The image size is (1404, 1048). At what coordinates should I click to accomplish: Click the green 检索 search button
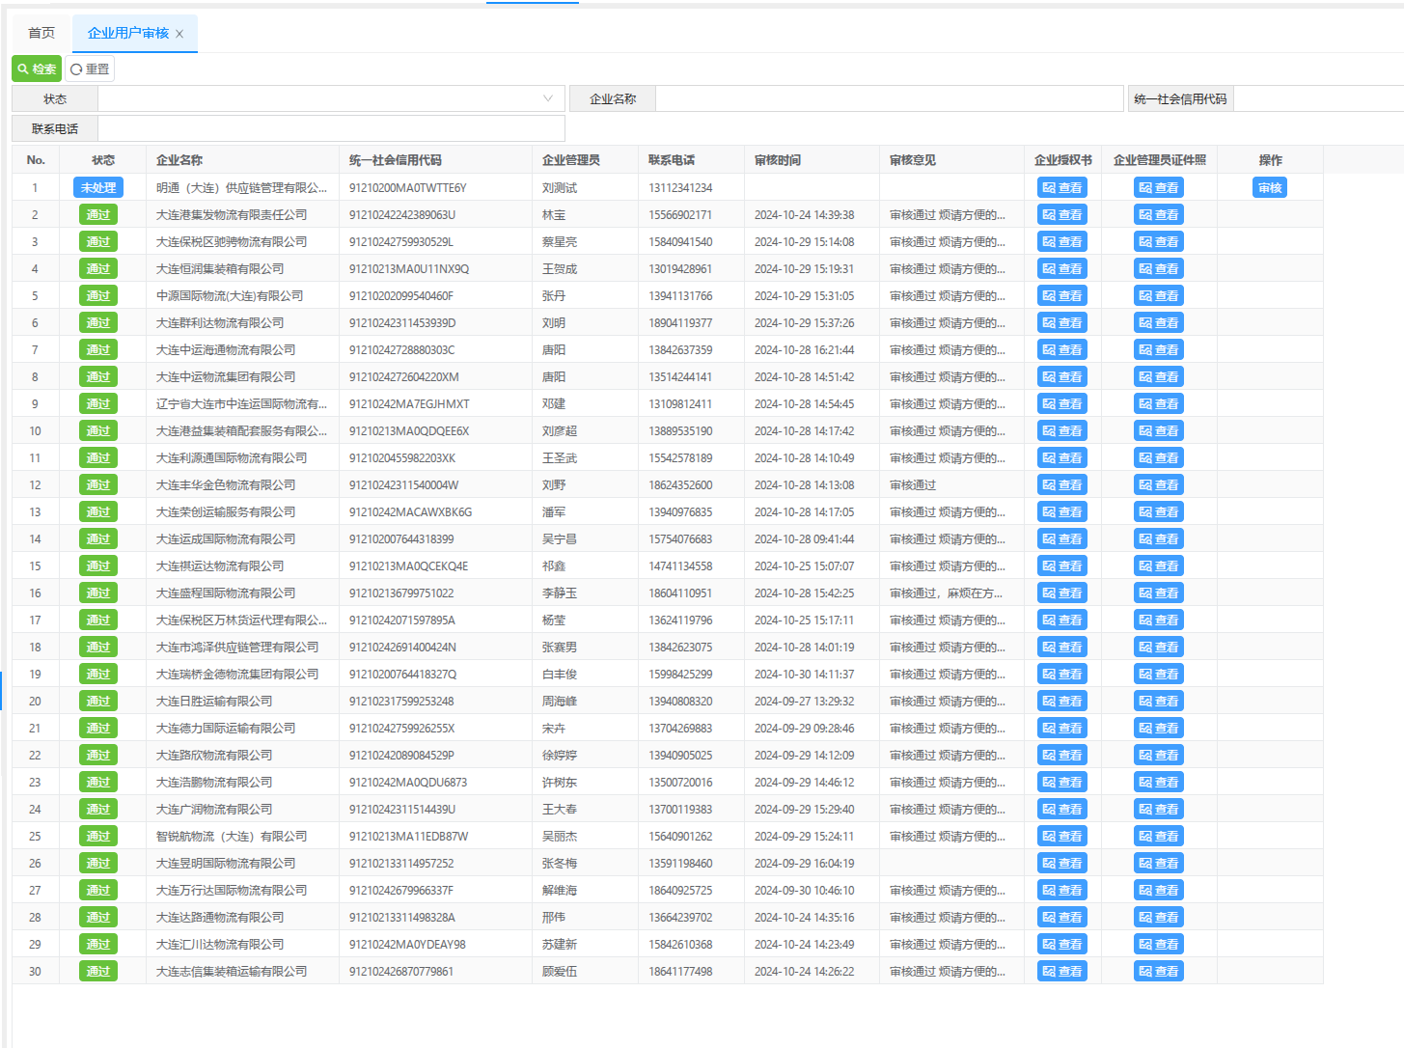tap(37, 69)
